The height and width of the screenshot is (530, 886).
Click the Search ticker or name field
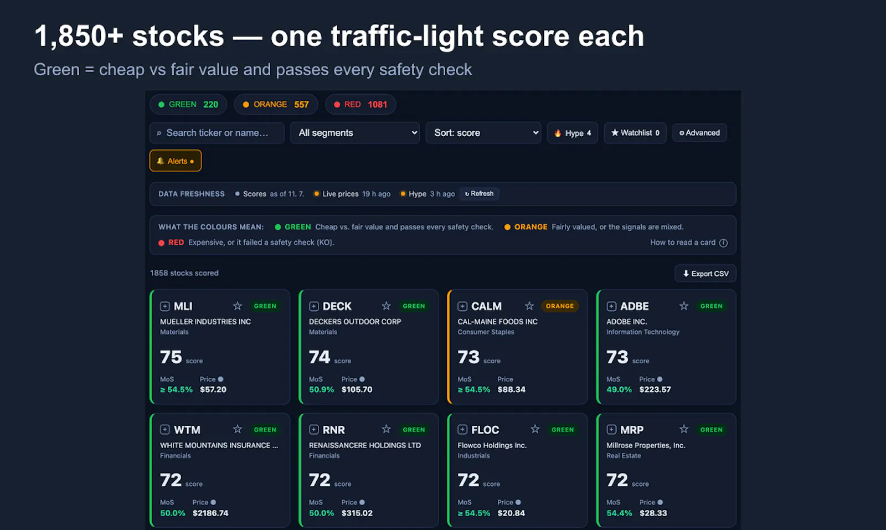tap(217, 133)
